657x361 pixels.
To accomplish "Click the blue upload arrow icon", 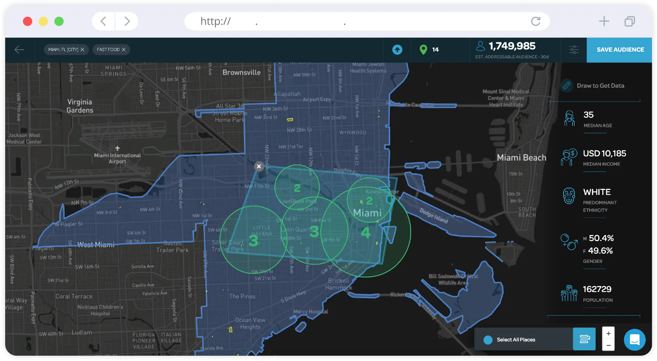I will 397,50.
